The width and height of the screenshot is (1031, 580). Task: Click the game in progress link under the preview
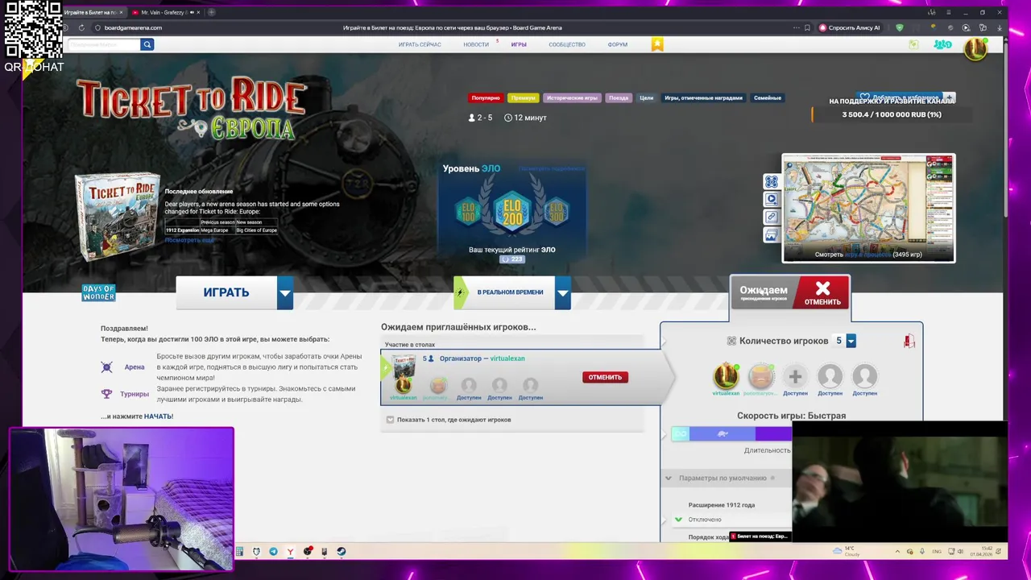(x=868, y=255)
